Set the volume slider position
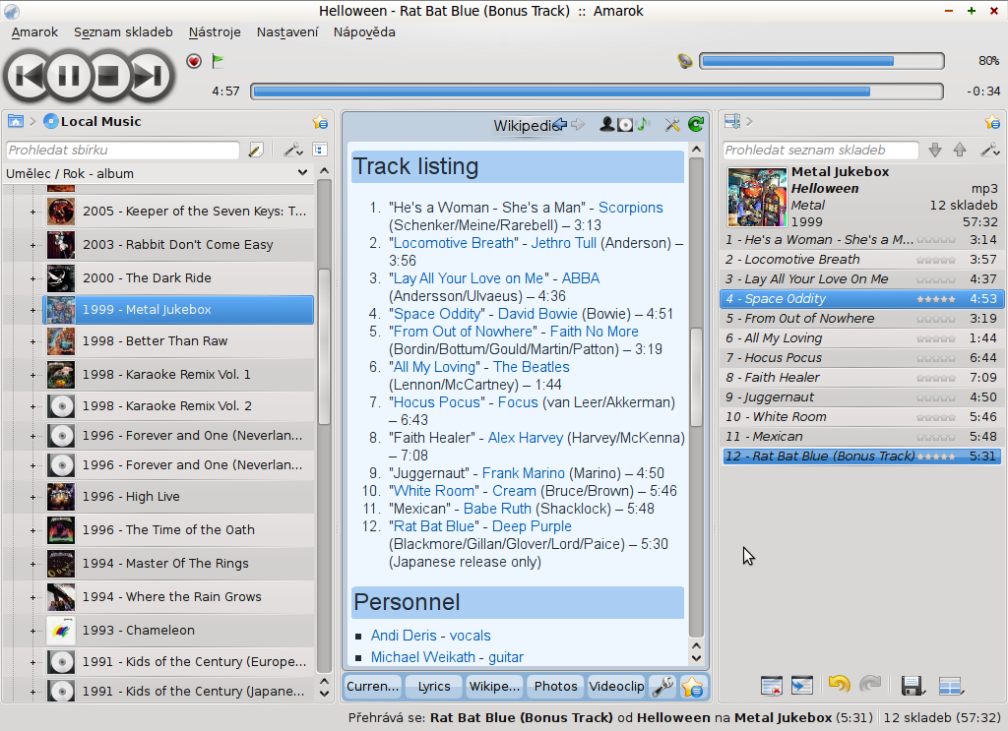The height and width of the screenshot is (731, 1008). tap(822, 61)
